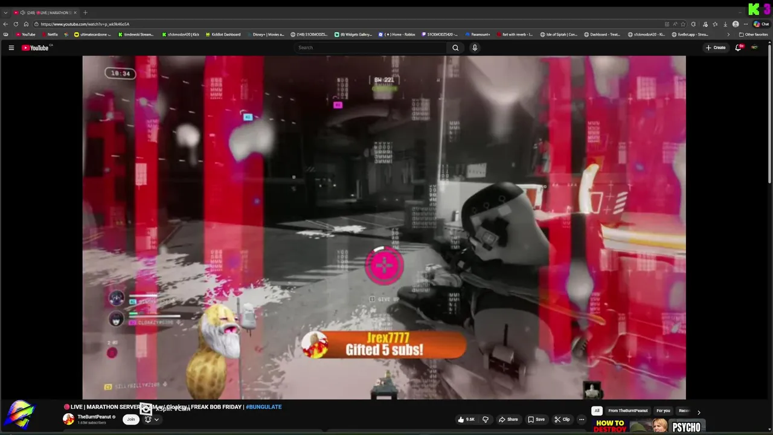Open more actions three-dot menu
The image size is (773, 435).
click(582, 419)
